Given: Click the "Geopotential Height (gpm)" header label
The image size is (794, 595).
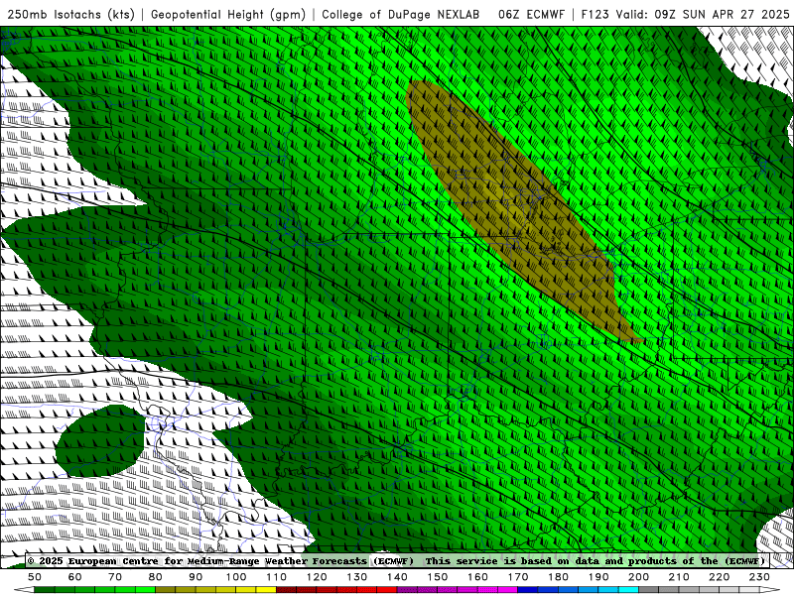Looking at the screenshot, I should (228, 14).
